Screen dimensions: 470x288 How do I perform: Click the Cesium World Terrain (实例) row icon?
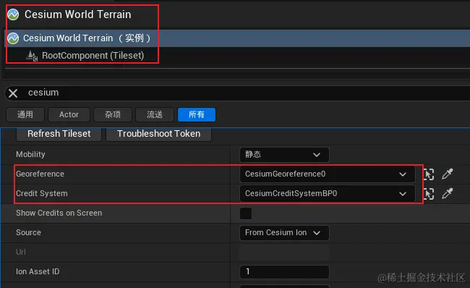pos(13,38)
